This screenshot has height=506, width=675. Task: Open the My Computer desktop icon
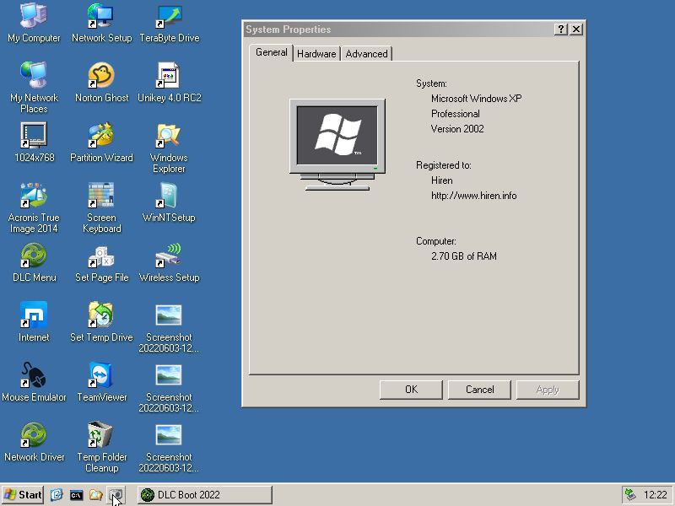[34, 23]
